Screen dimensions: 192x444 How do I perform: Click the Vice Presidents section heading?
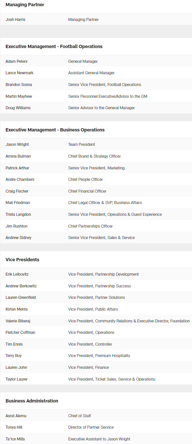click(22, 260)
